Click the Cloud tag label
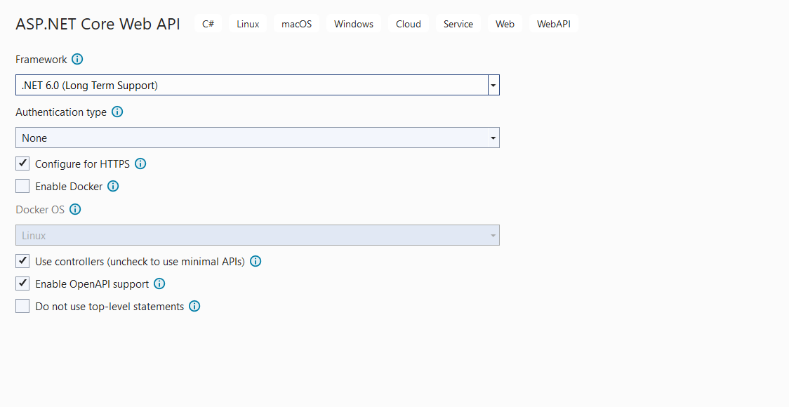The image size is (789, 407). click(x=408, y=23)
